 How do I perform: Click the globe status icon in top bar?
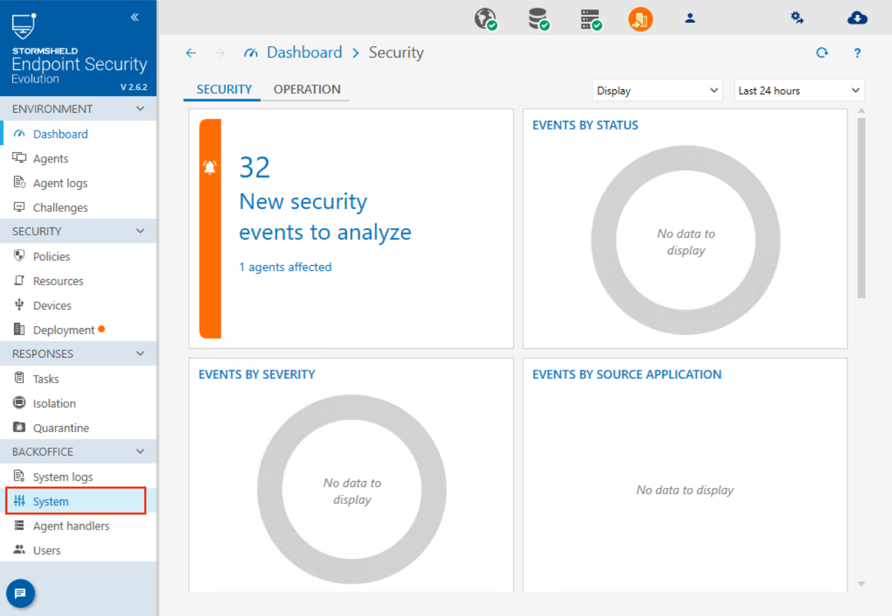coord(486,19)
